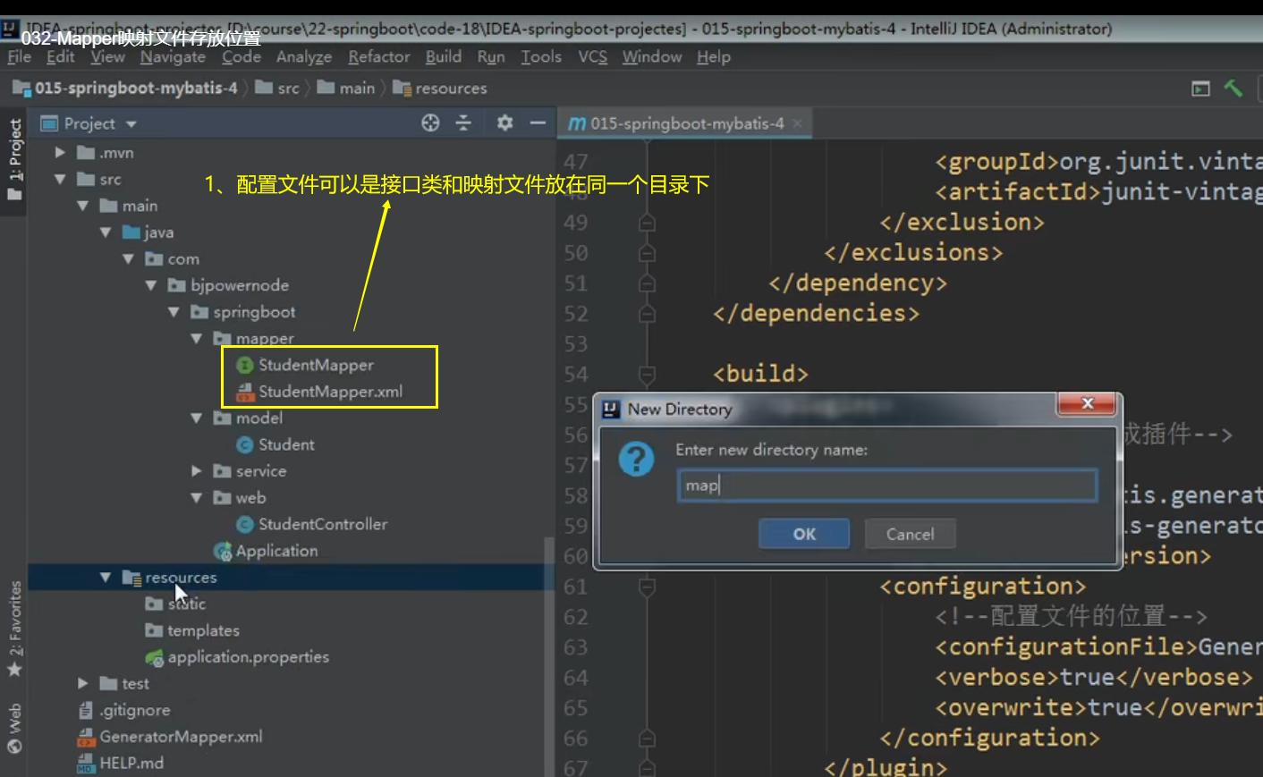Open the Project view dropdown
This screenshot has width=1263, height=777.
click(x=131, y=124)
